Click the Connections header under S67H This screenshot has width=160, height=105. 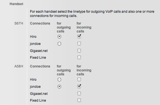point(40,23)
